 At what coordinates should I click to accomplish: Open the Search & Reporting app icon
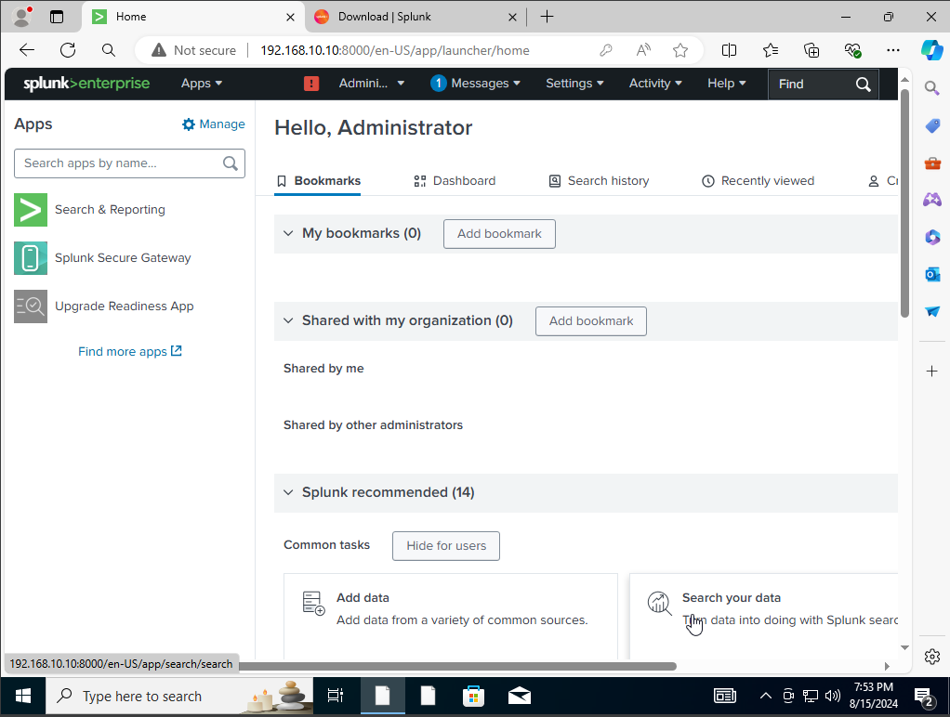pos(31,210)
